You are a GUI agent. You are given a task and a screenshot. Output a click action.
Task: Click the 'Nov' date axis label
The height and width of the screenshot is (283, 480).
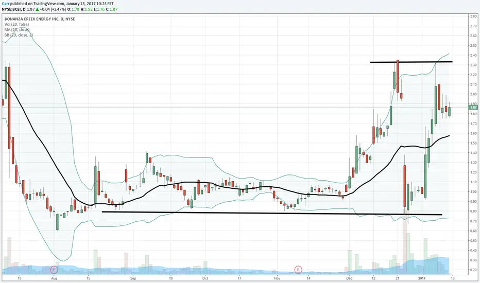[277, 278]
